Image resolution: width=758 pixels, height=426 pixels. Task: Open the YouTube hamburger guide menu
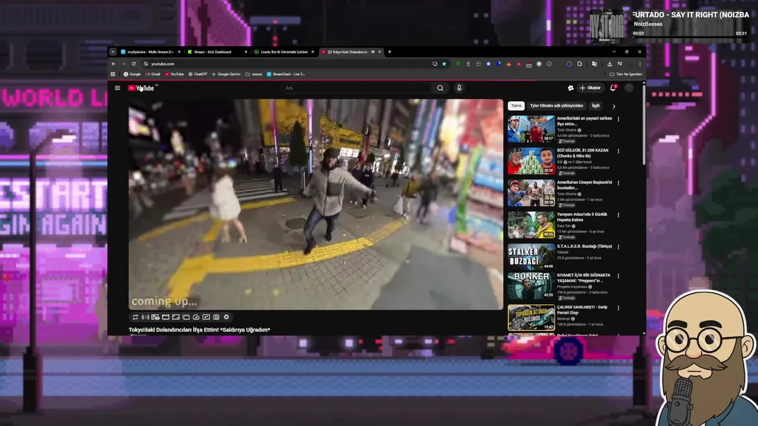(x=117, y=88)
